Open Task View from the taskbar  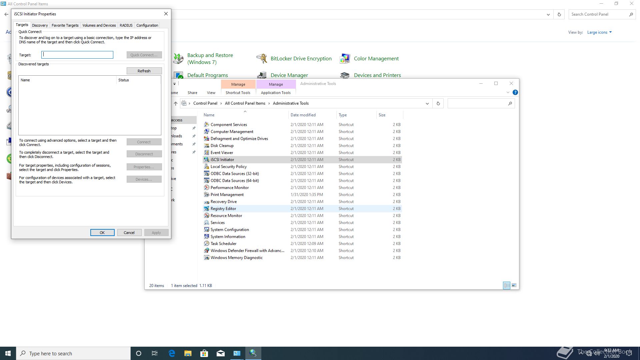[155, 353]
